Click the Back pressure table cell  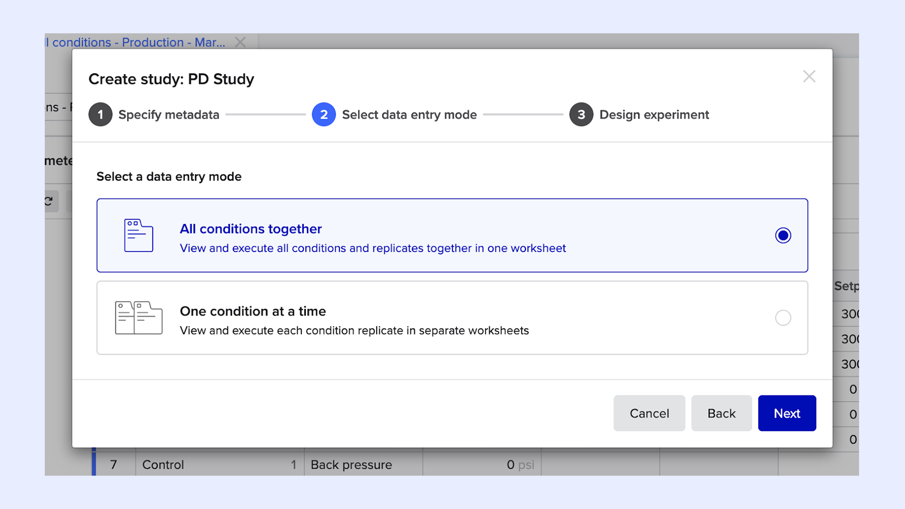[351, 465]
